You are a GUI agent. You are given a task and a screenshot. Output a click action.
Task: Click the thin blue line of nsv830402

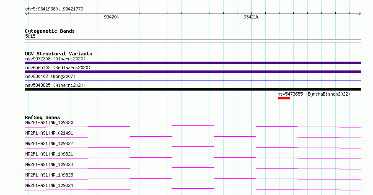(x=193, y=81)
